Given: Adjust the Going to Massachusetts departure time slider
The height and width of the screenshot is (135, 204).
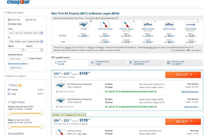Looking at the screenshot, I should tap(10, 113).
